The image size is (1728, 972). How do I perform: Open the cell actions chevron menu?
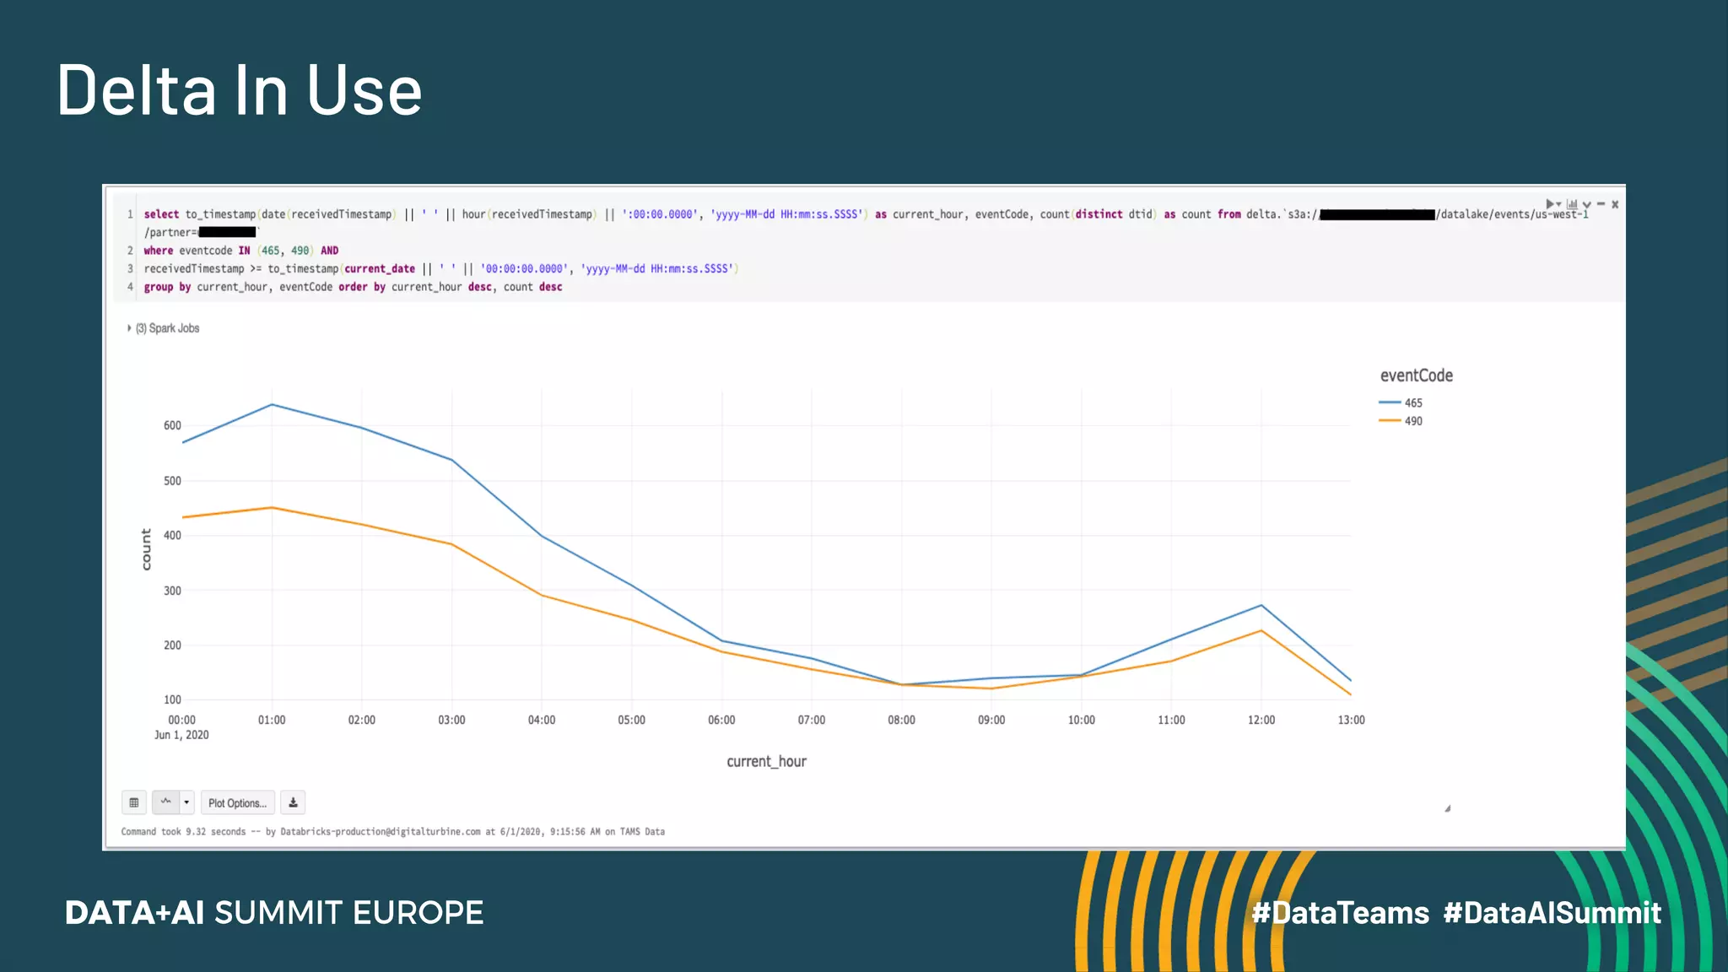point(1587,205)
